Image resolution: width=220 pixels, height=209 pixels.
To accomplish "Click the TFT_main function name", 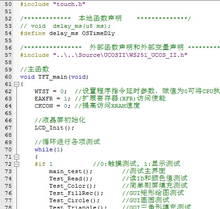I will [52, 77].
